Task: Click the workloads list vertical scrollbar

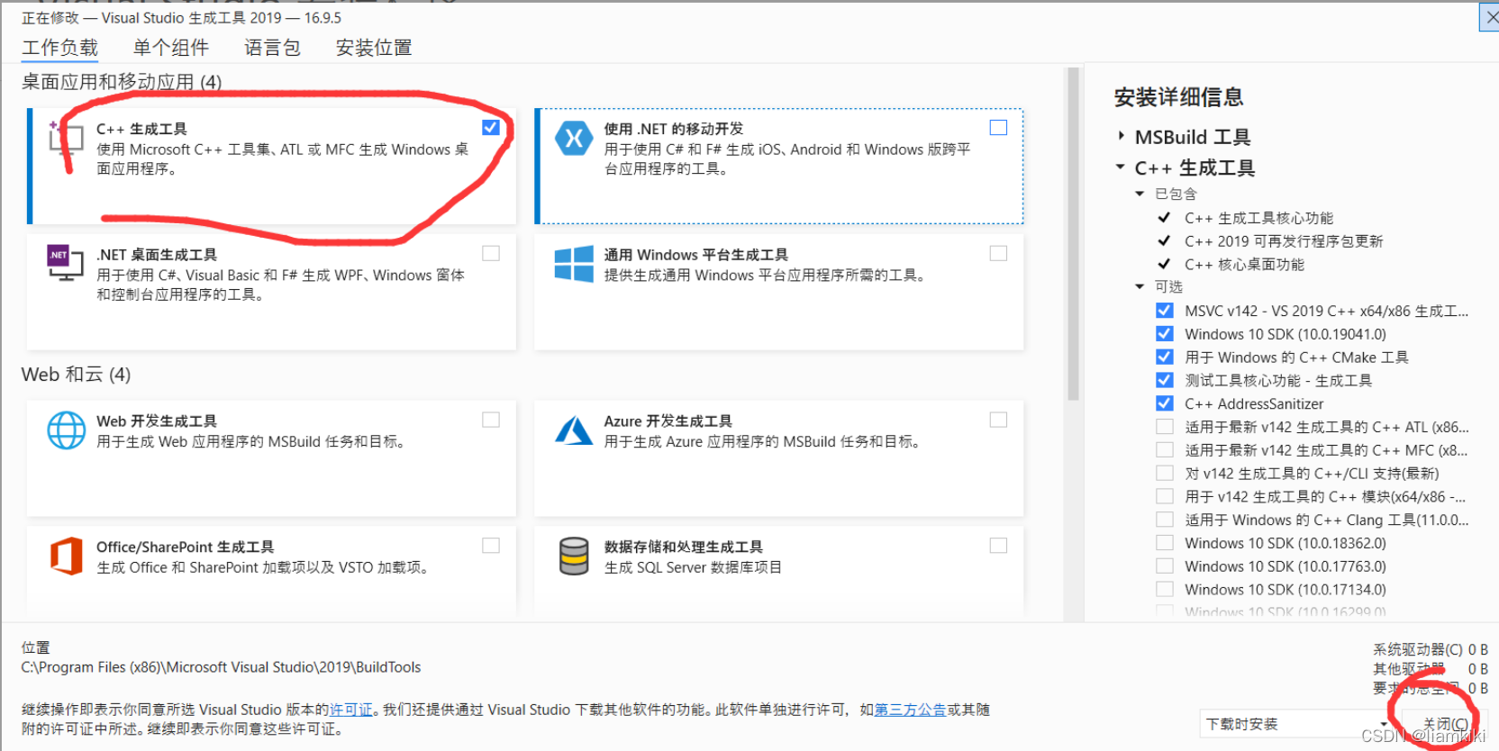Action: tap(1073, 234)
